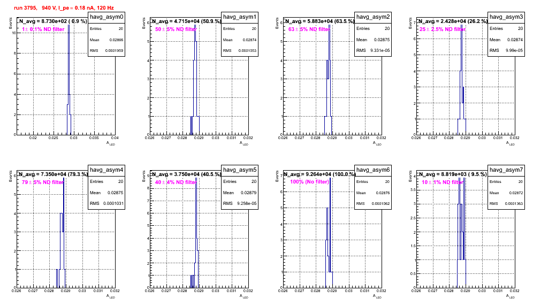
Task: Click RMS value 0.0001959 in havg_asym0
Action: coord(115,51)
